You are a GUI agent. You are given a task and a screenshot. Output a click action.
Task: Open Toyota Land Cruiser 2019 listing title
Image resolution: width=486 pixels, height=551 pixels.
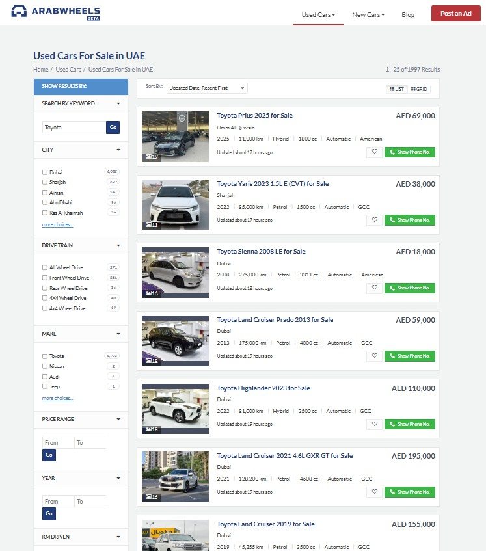point(265,524)
